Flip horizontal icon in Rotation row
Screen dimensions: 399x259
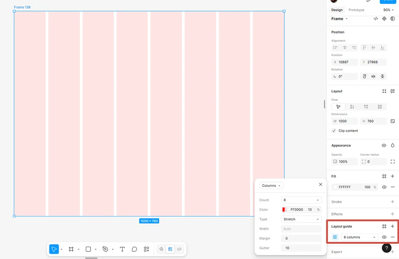point(373,76)
